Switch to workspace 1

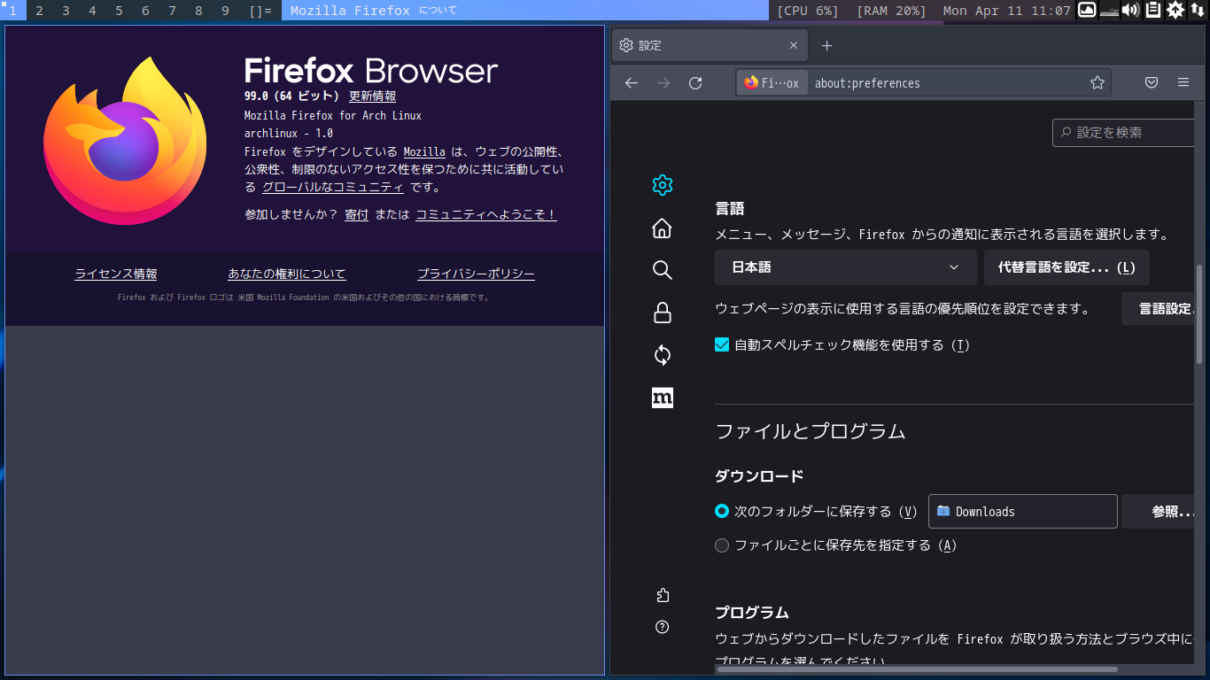(12, 11)
